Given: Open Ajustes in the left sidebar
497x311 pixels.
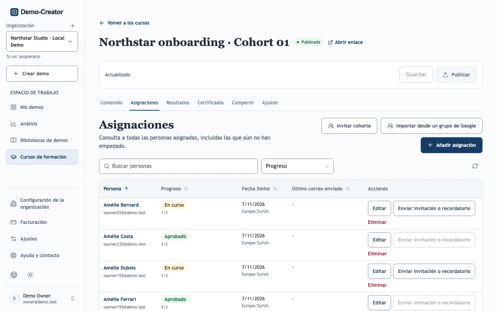Looking at the screenshot, I should 42,239.
